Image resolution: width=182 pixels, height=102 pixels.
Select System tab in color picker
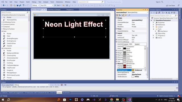137,44
